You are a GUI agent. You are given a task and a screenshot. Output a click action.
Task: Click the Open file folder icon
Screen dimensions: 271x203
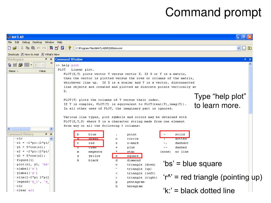coord(15,48)
